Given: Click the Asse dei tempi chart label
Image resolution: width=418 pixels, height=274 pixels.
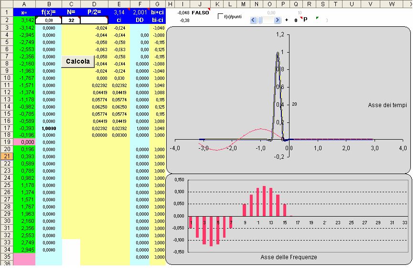Looking at the screenshot, I should tap(387, 105).
